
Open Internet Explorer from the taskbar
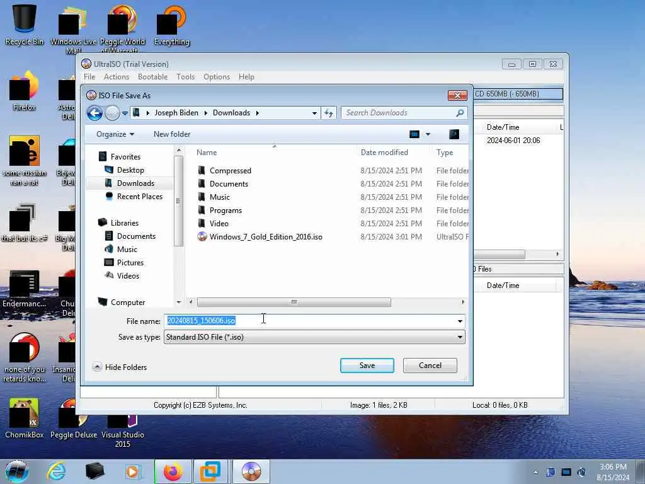pos(56,471)
